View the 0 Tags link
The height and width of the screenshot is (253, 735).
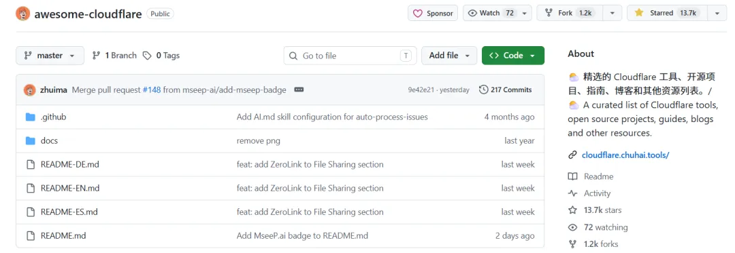pos(161,56)
